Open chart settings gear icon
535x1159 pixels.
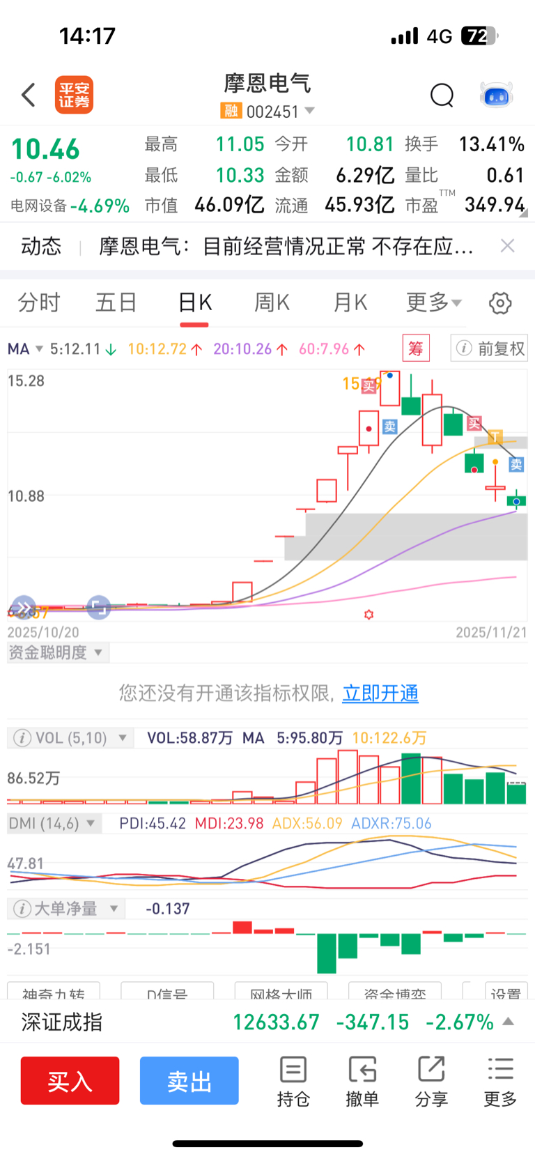500,303
